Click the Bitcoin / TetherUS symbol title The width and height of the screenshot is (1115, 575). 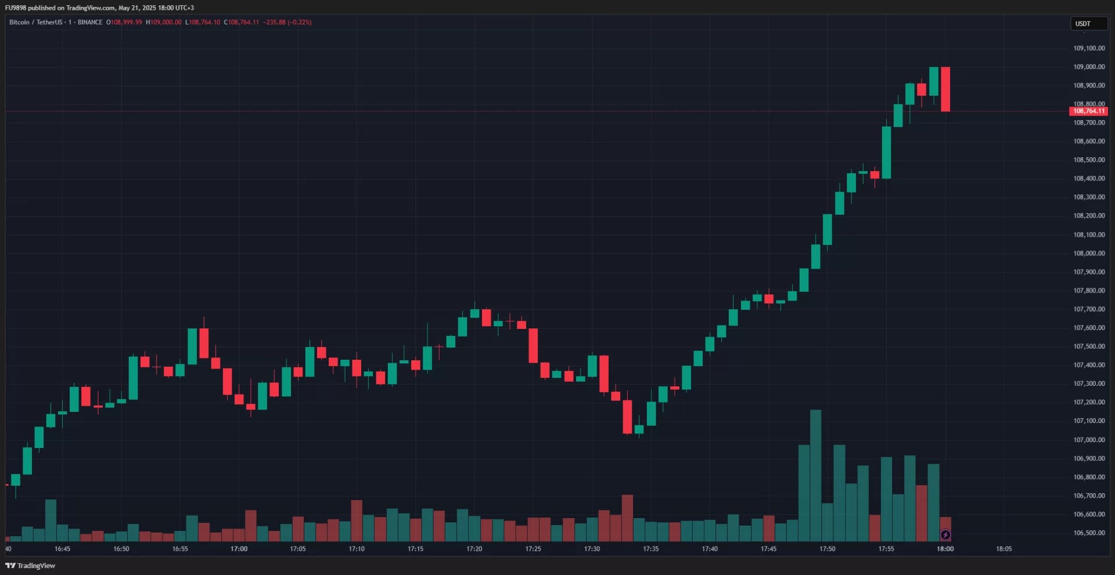tap(35, 22)
